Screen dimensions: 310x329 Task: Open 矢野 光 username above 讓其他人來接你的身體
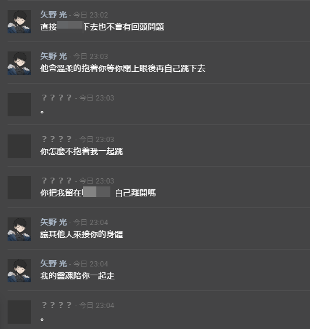pos(54,222)
